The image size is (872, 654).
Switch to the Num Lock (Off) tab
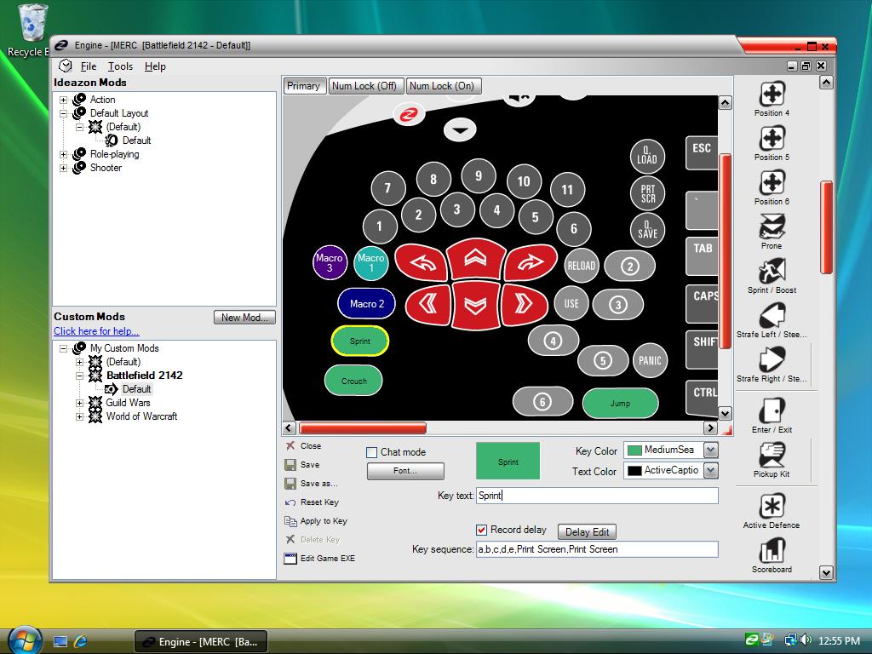coord(364,86)
